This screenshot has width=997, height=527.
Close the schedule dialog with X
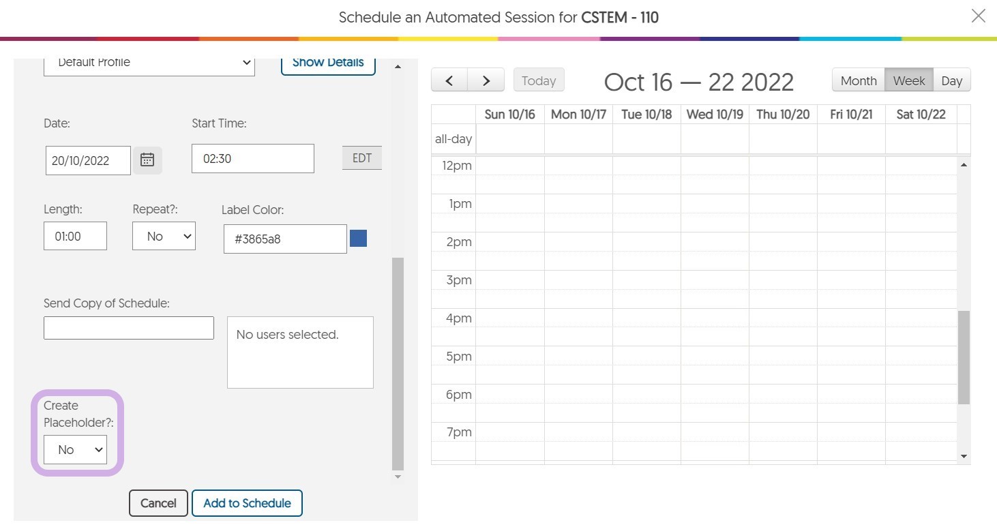click(x=978, y=16)
